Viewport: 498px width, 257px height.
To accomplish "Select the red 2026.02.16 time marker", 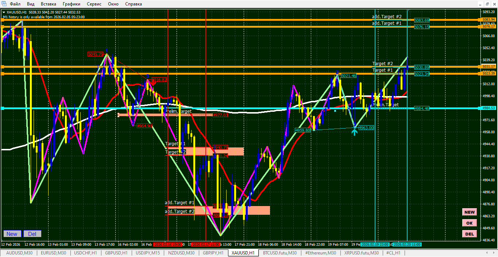I will (168, 244).
